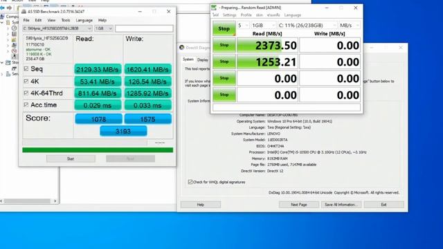Select the Performance icon in tree

coord(14,51)
